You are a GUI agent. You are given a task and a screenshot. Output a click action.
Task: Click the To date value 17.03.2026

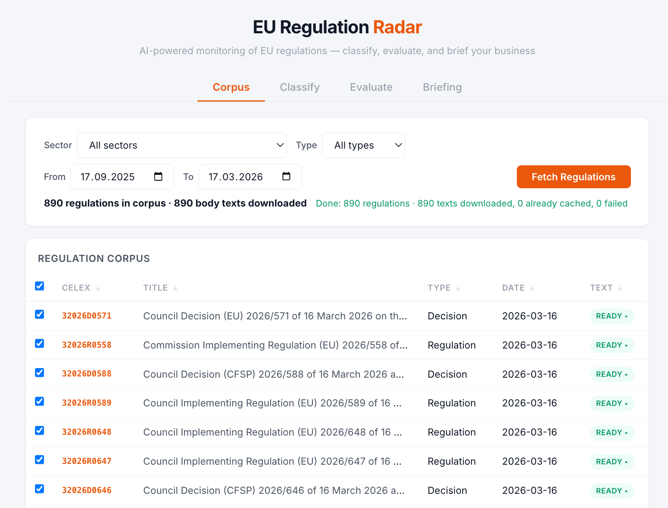coord(236,177)
